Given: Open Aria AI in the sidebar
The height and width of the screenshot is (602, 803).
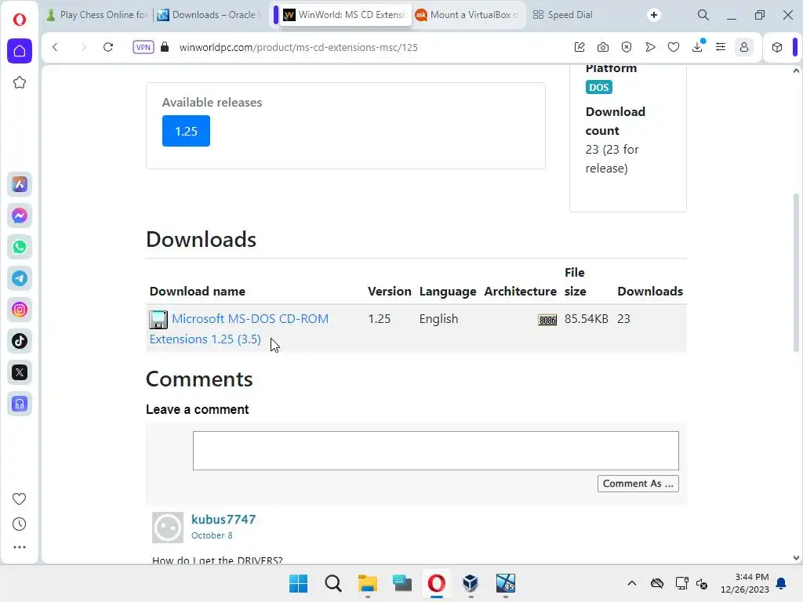Looking at the screenshot, I should [x=20, y=184].
